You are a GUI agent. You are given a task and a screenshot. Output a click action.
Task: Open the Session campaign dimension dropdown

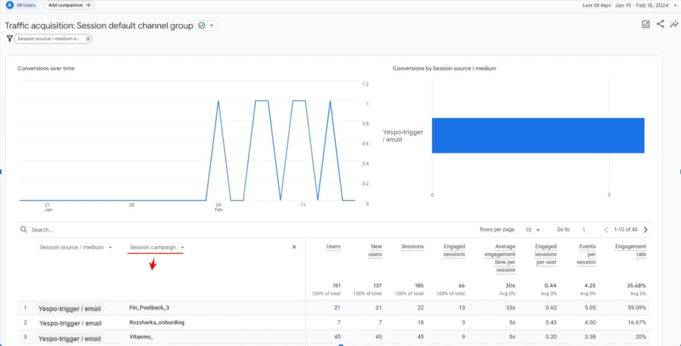coord(157,247)
